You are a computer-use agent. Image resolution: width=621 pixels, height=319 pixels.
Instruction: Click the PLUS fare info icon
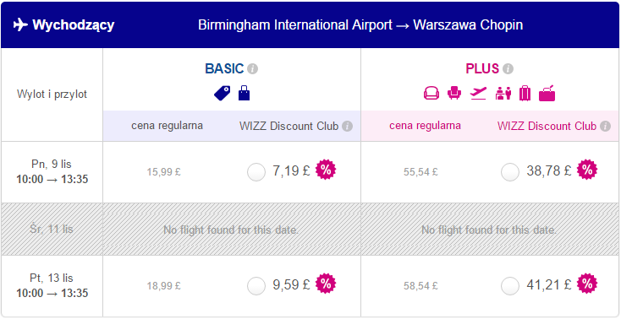pos(508,69)
